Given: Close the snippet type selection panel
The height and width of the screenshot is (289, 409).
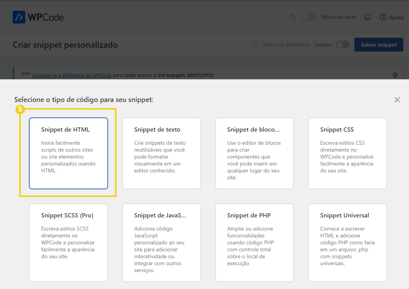Looking at the screenshot, I should [397, 100].
